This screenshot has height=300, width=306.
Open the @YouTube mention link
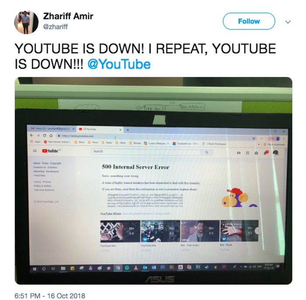[119, 64]
